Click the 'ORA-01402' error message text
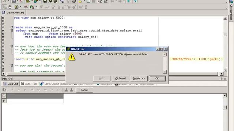234x131 pixels. pyautogui.click(x=114, y=54)
